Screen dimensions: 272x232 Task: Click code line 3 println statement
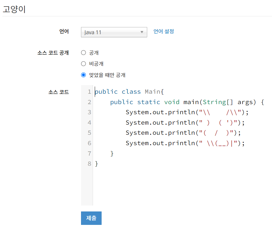point(187,112)
